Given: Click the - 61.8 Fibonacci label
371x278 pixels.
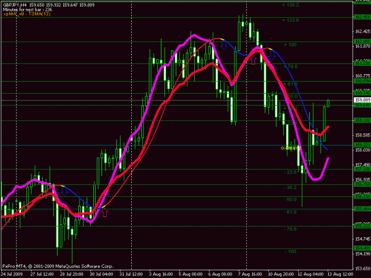Looking at the screenshot, I should coord(290,212).
